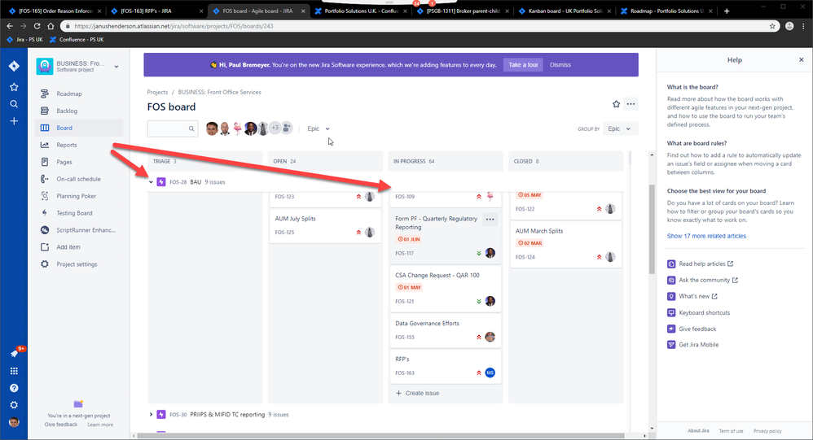
Task: Close the Help panel
Action: [x=801, y=60]
